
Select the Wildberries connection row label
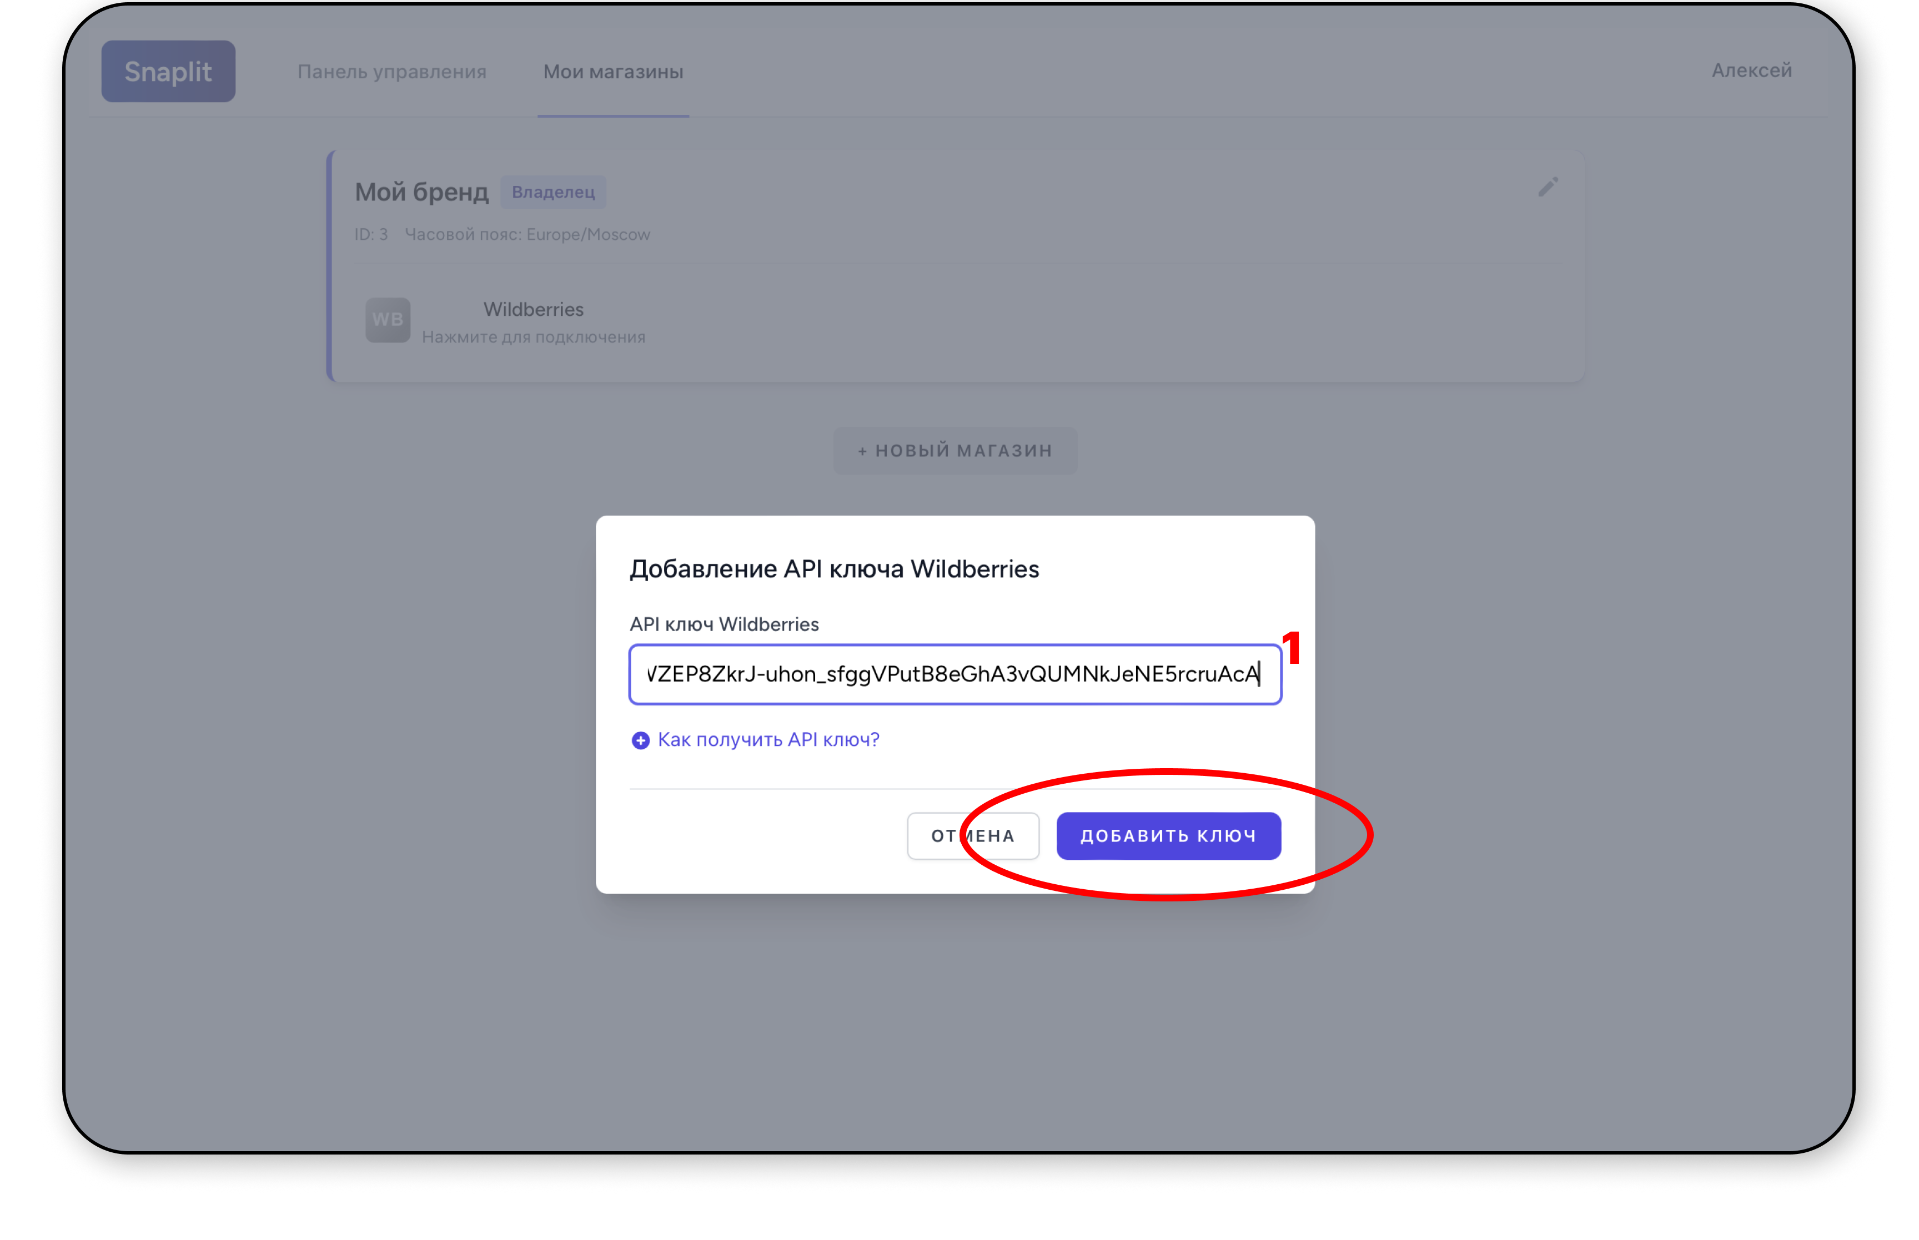coord(533,309)
